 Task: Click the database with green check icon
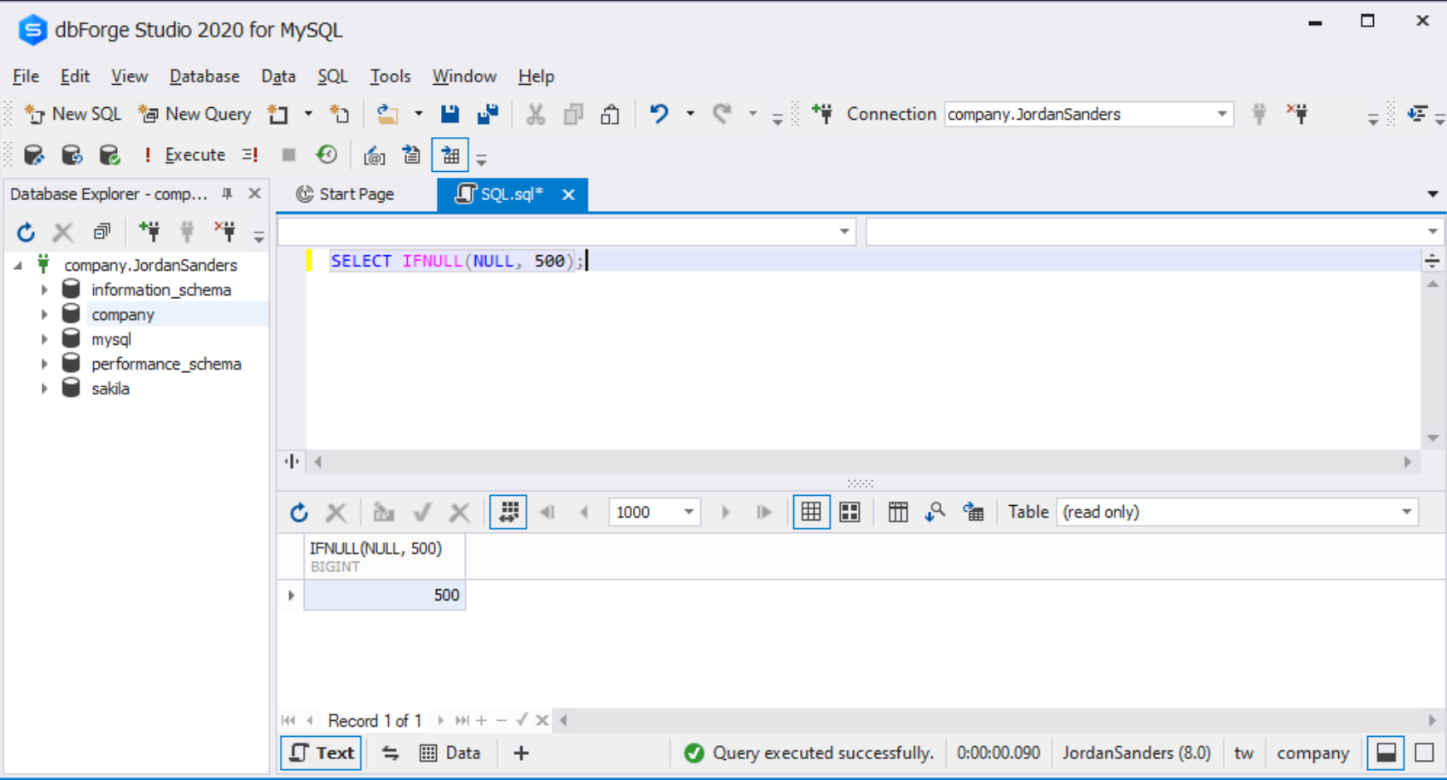[110, 155]
